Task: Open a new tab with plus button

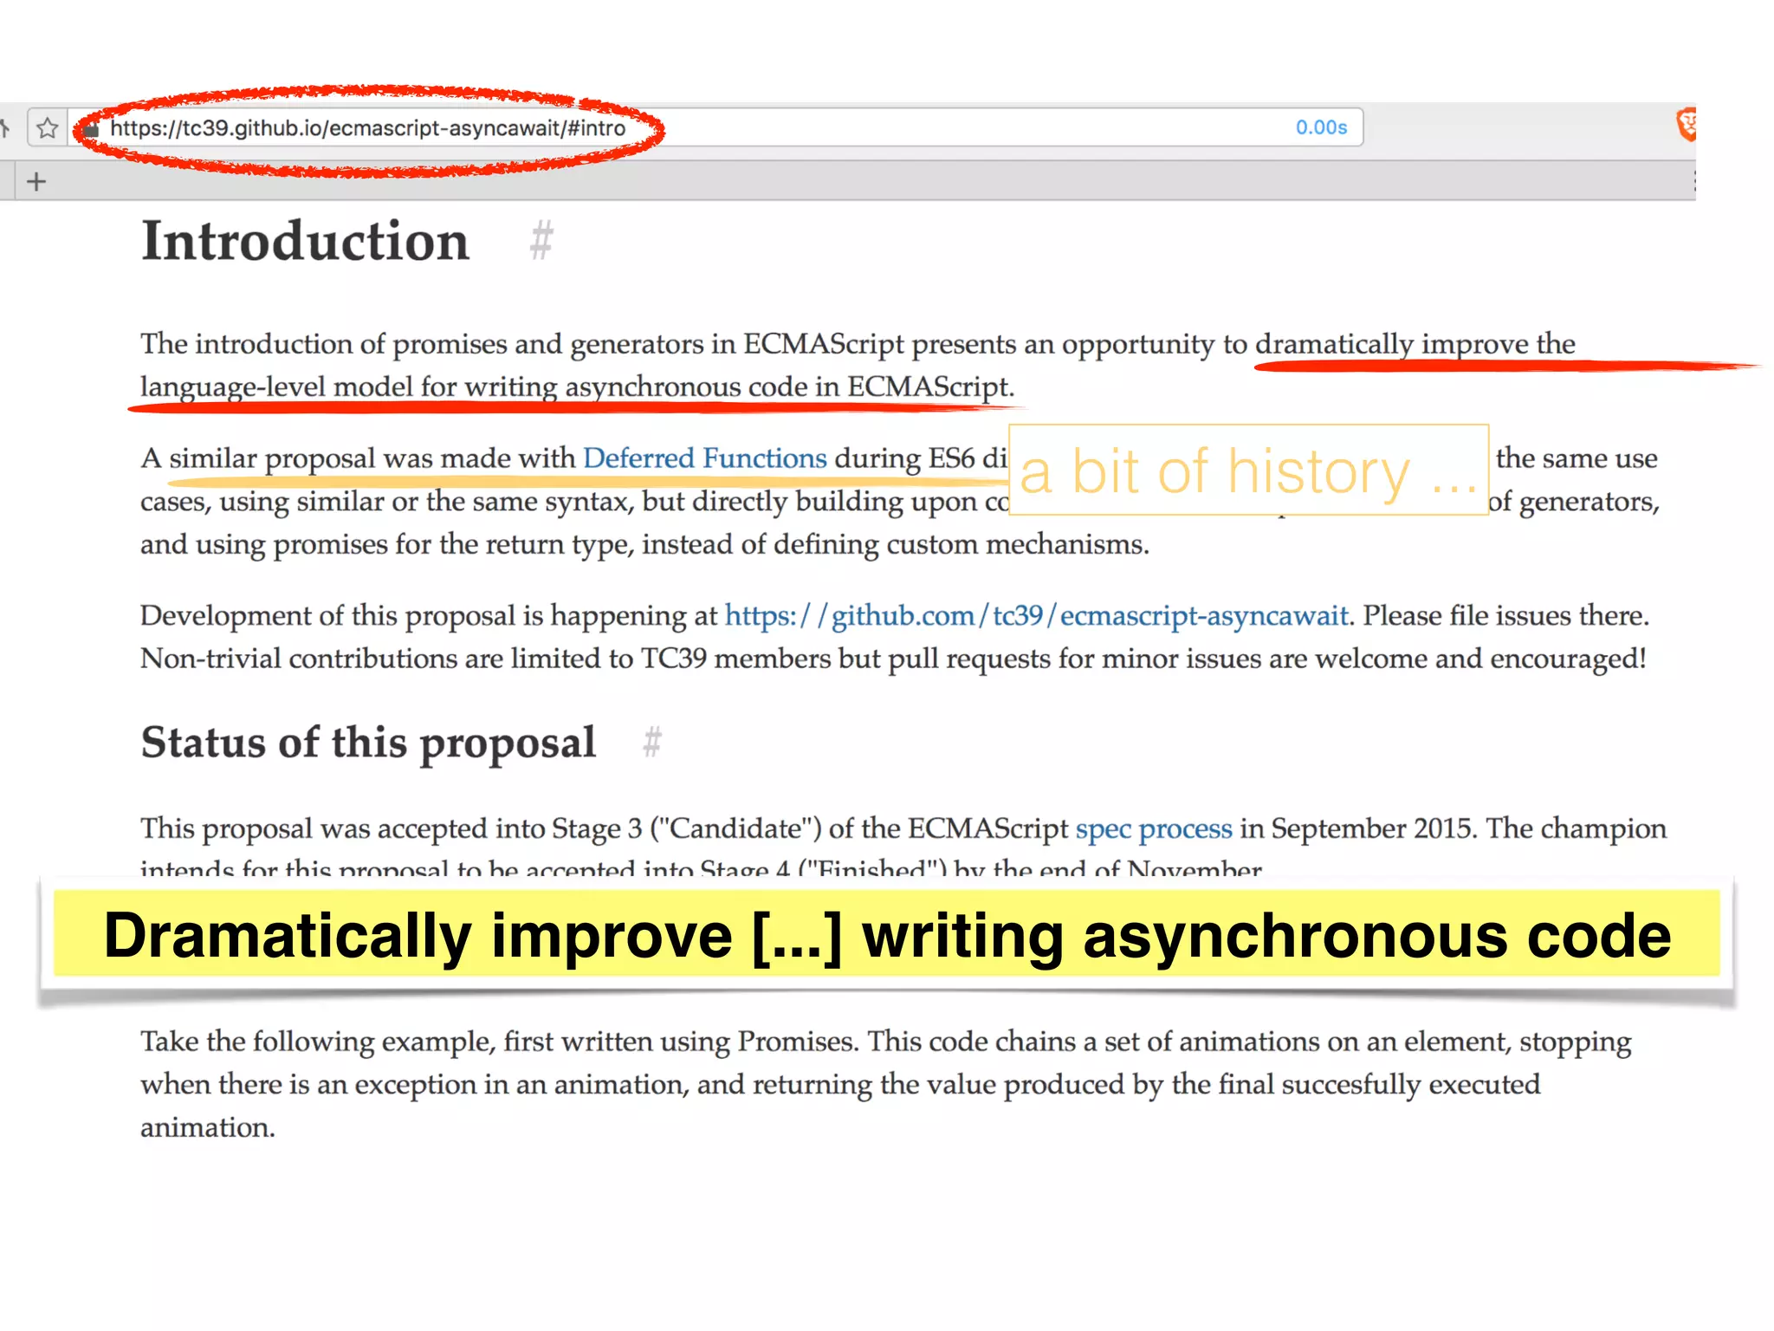Action: point(36,182)
